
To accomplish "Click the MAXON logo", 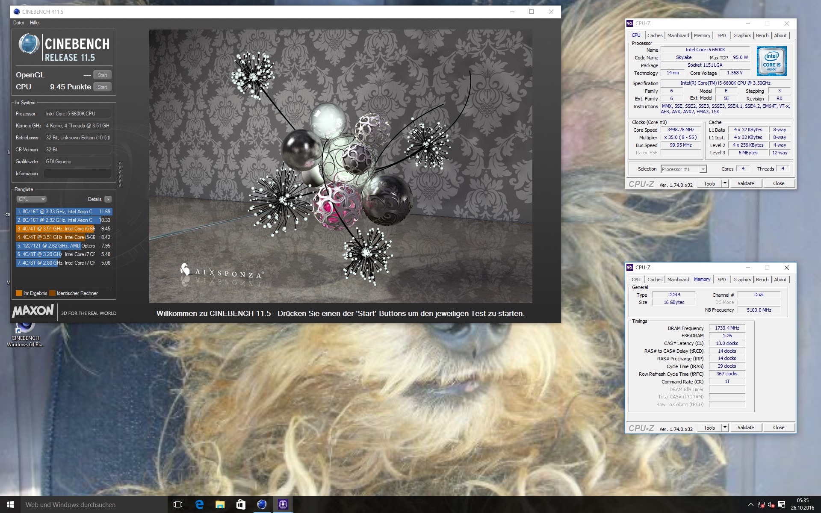I will tap(33, 311).
